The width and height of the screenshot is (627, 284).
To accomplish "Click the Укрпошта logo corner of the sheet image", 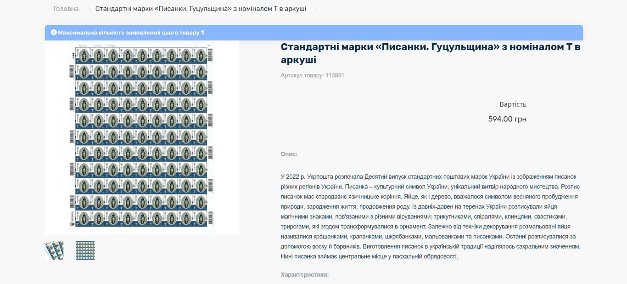I will [x=72, y=224].
